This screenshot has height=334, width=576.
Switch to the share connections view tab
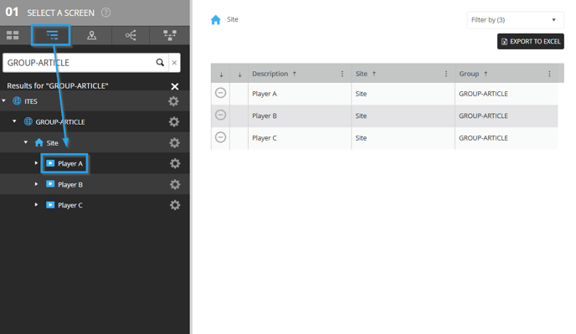coord(131,35)
